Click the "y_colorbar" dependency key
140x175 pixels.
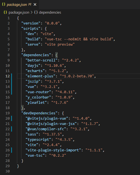click(38, 97)
